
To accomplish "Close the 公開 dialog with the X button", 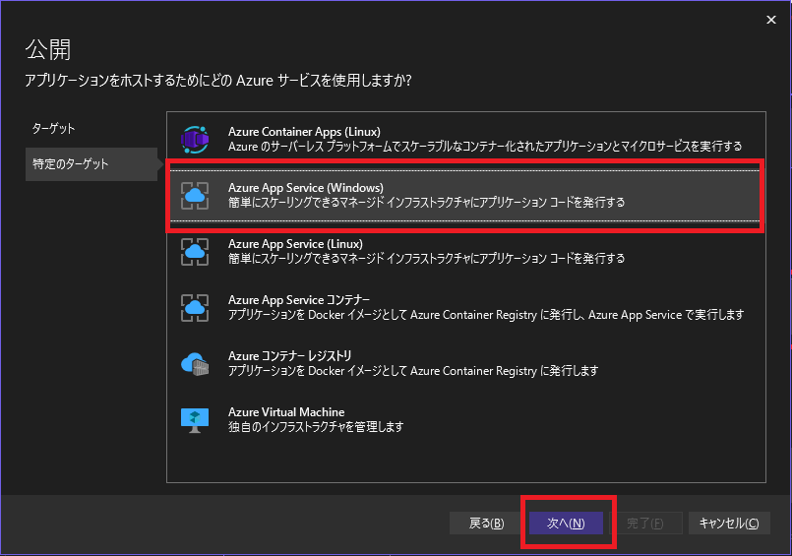I will coord(770,20).
